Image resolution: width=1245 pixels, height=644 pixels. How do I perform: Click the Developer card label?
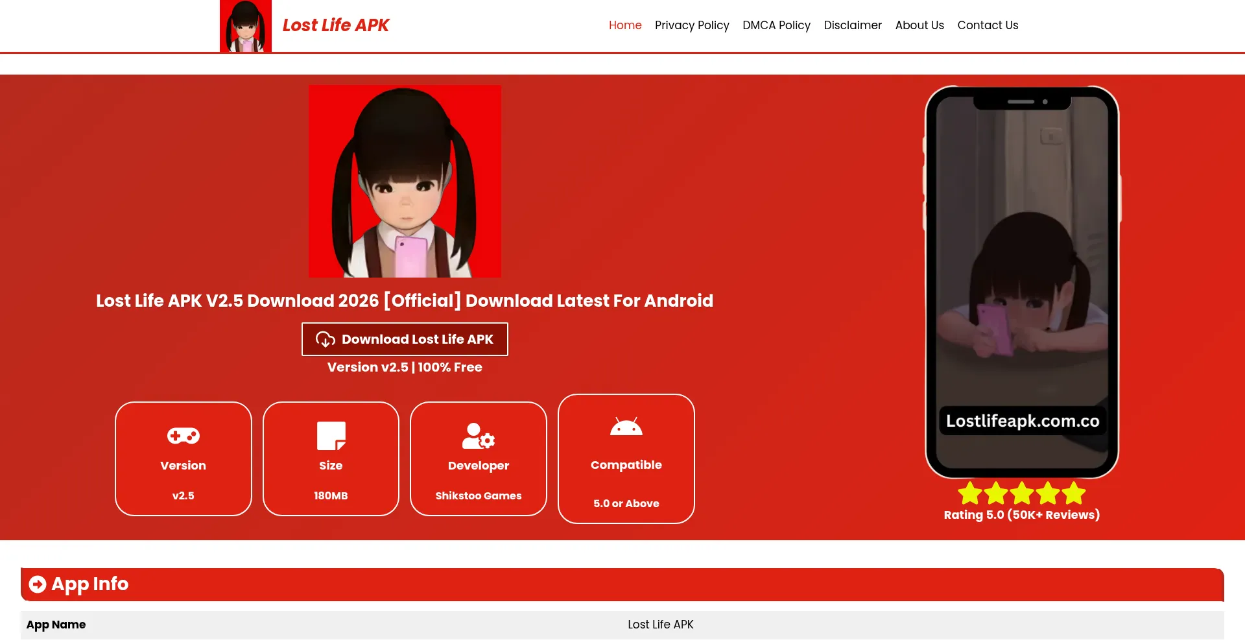point(479,466)
